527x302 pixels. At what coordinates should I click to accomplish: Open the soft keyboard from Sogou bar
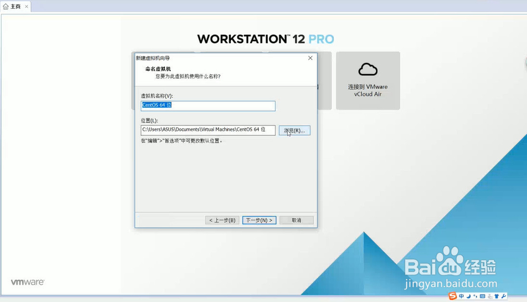(x=483, y=296)
